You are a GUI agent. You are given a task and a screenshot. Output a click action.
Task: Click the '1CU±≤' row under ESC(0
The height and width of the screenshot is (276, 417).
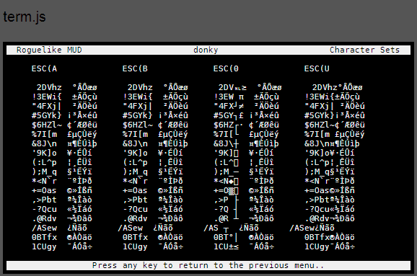(227, 246)
